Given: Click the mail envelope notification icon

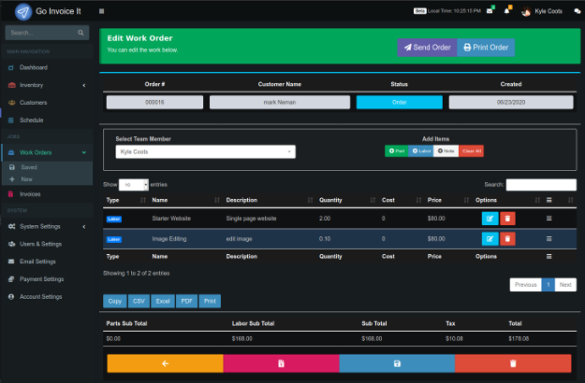Looking at the screenshot, I should (490, 11).
